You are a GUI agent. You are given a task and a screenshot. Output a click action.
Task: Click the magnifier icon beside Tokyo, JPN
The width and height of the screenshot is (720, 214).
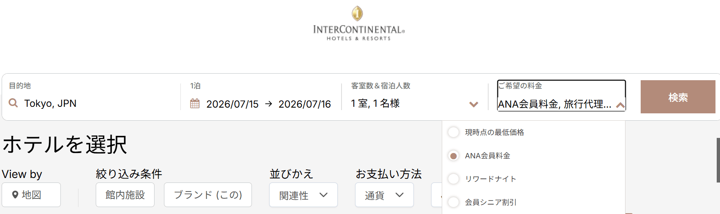tap(13, 103)
